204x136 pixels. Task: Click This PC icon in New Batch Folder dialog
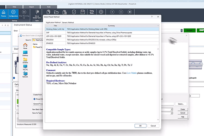25,68
